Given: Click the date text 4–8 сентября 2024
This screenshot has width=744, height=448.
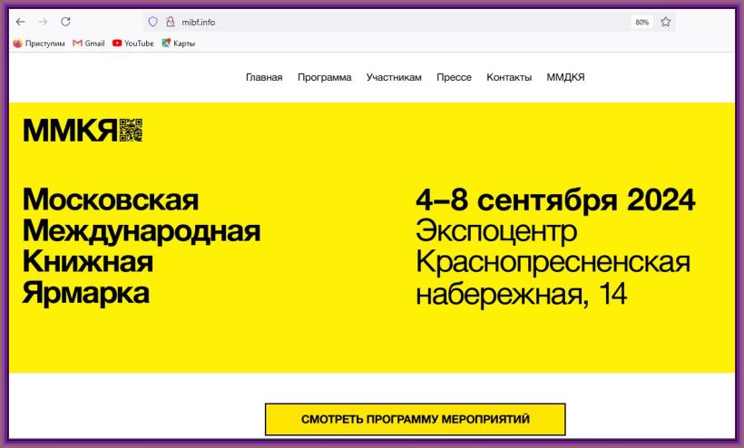Looking at the screenshot, I should 555,200.
